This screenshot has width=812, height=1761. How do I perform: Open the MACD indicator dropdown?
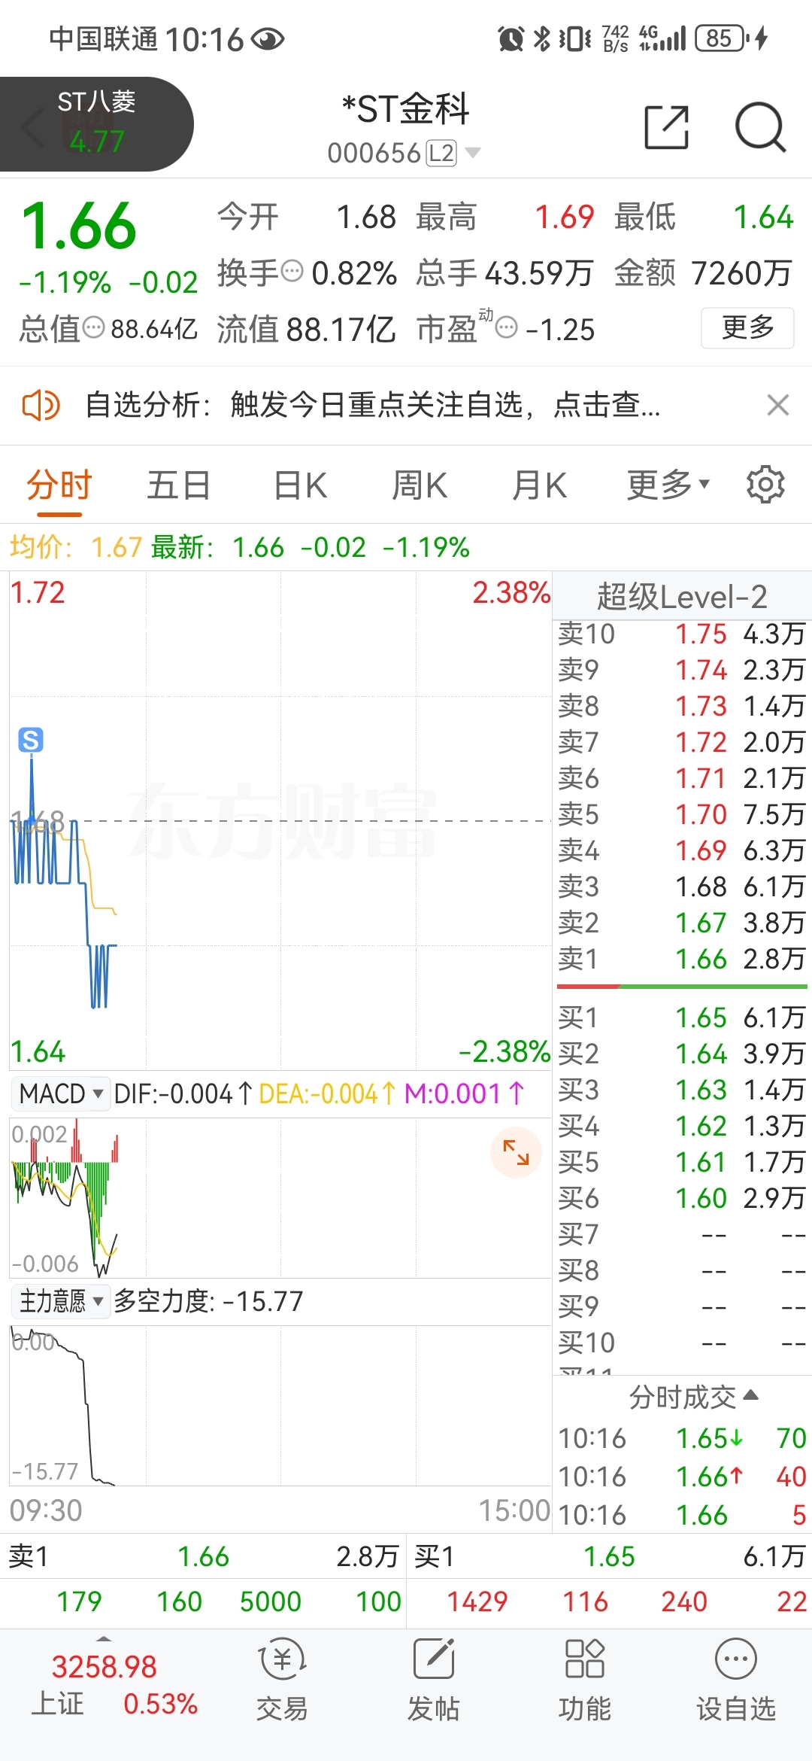61,1093
